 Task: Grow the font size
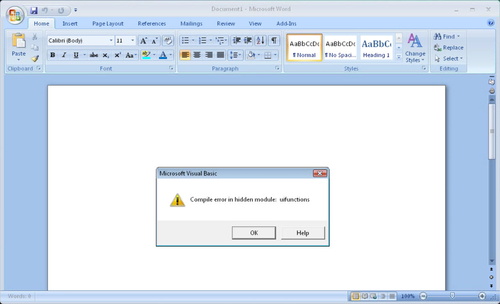(x=144, y=41)
